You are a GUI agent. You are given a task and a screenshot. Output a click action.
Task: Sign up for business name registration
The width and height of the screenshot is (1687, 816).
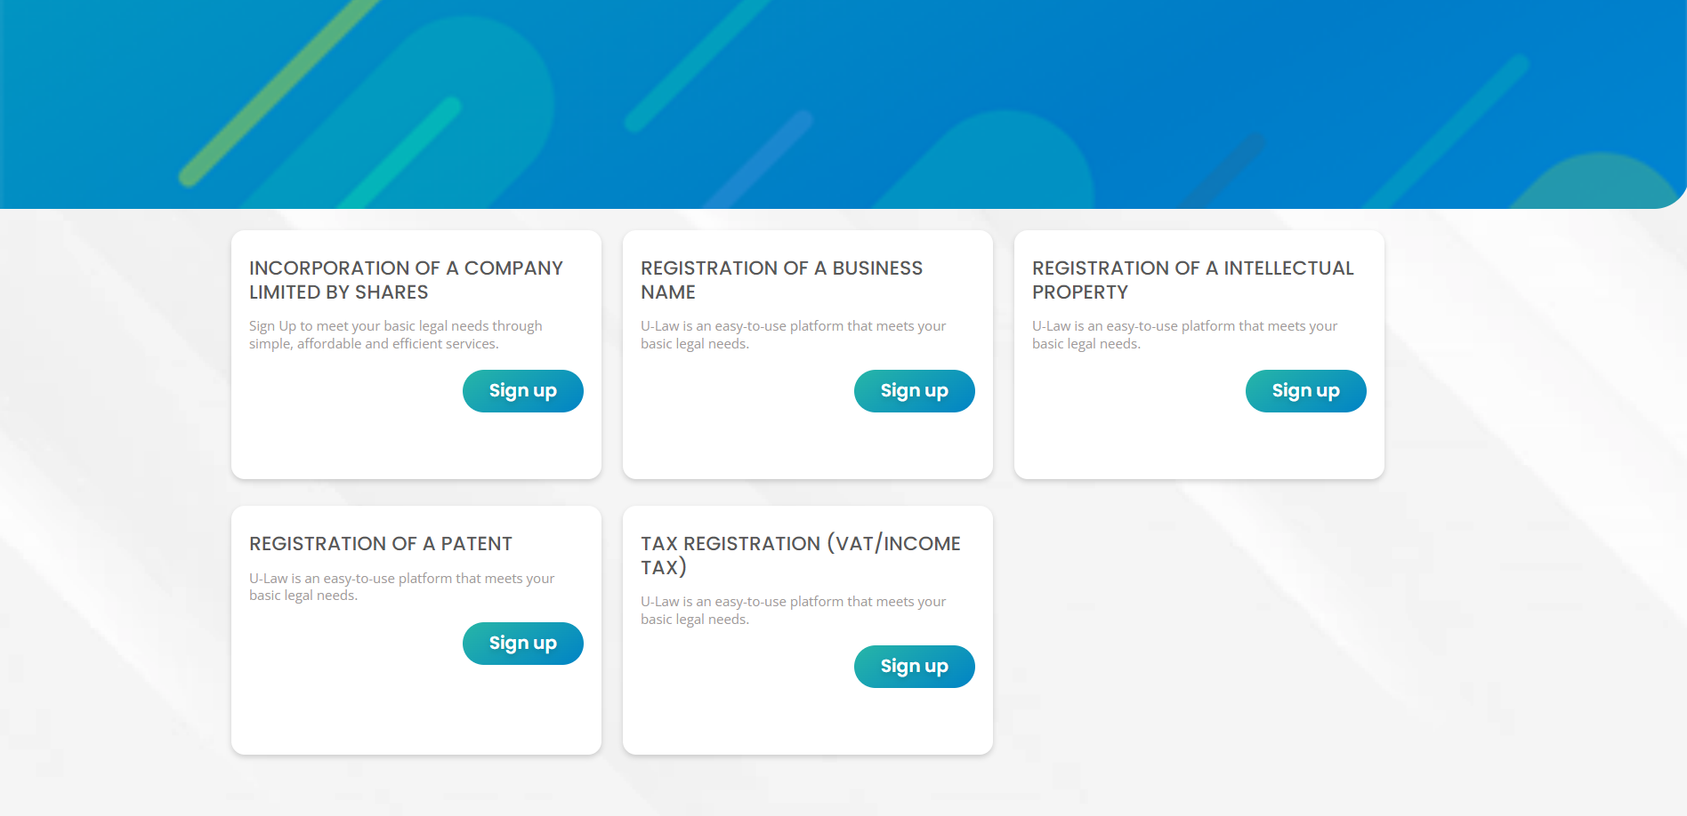(x=914, y=391)
